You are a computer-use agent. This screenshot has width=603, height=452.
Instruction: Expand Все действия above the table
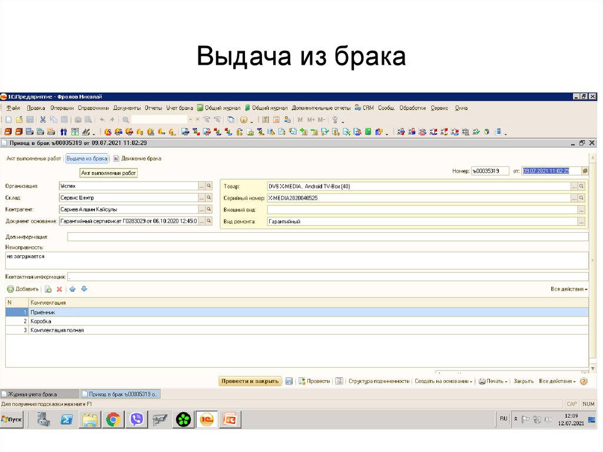pos(569,289)
